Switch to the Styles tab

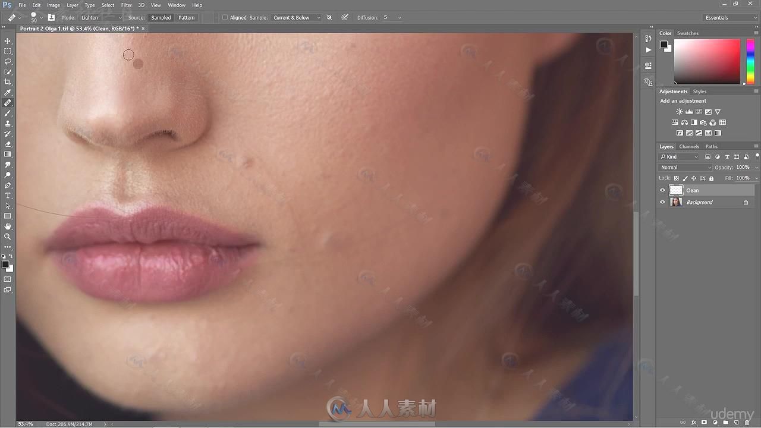(x=700, y=92)
